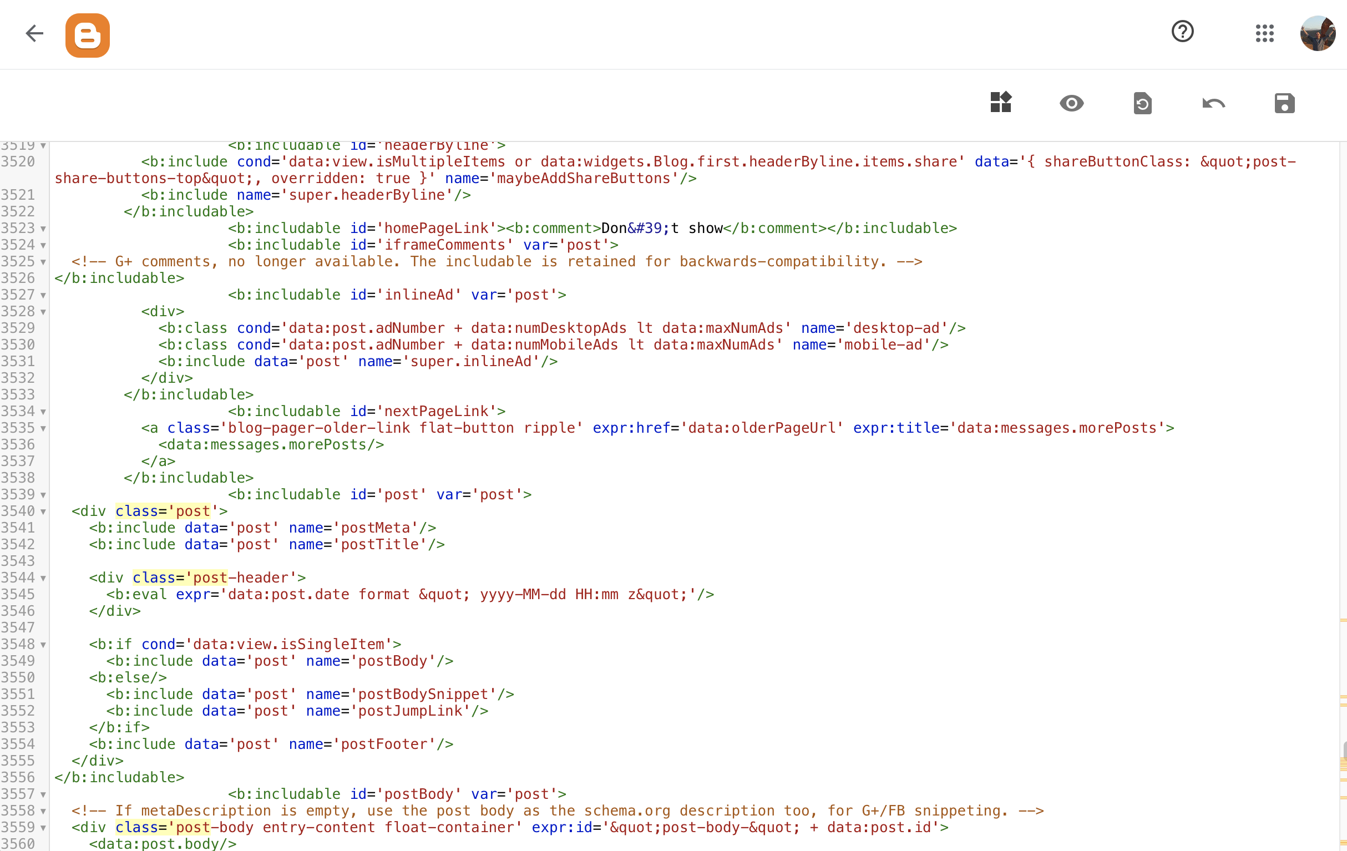Screen dimensions: 1347x851
Task: Click <data:messages.morePosts/> tag
Action: coord(271,445)
